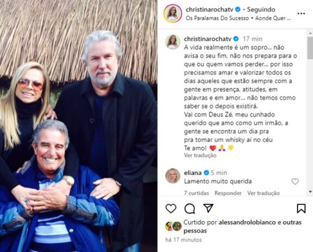Click the scrollbar up arrow in comments
This screenshot has width=313, height=252.
(310, 33)
